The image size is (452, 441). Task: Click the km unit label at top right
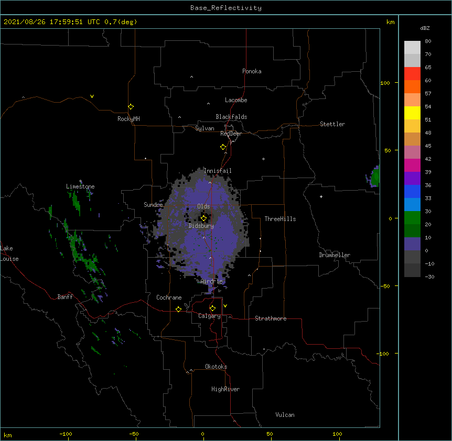coord(390,22)
